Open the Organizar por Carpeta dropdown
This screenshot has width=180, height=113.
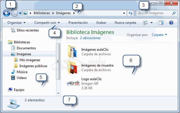pos(159,35)
